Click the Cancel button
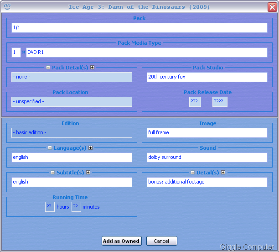Screen dimensions: 279x252 coord(161,241)
